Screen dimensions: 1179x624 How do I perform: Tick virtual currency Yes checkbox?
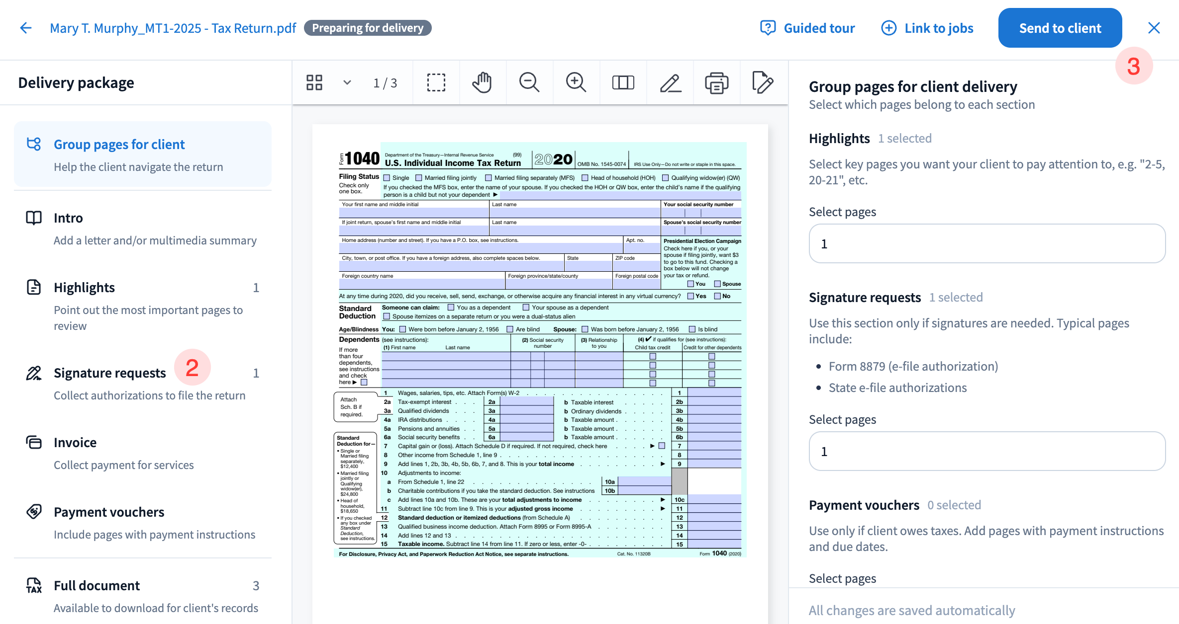[690, 296]
